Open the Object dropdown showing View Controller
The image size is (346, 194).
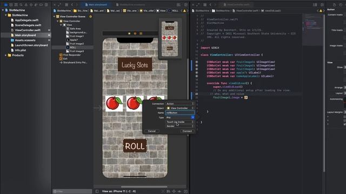(x=180, y=108)
